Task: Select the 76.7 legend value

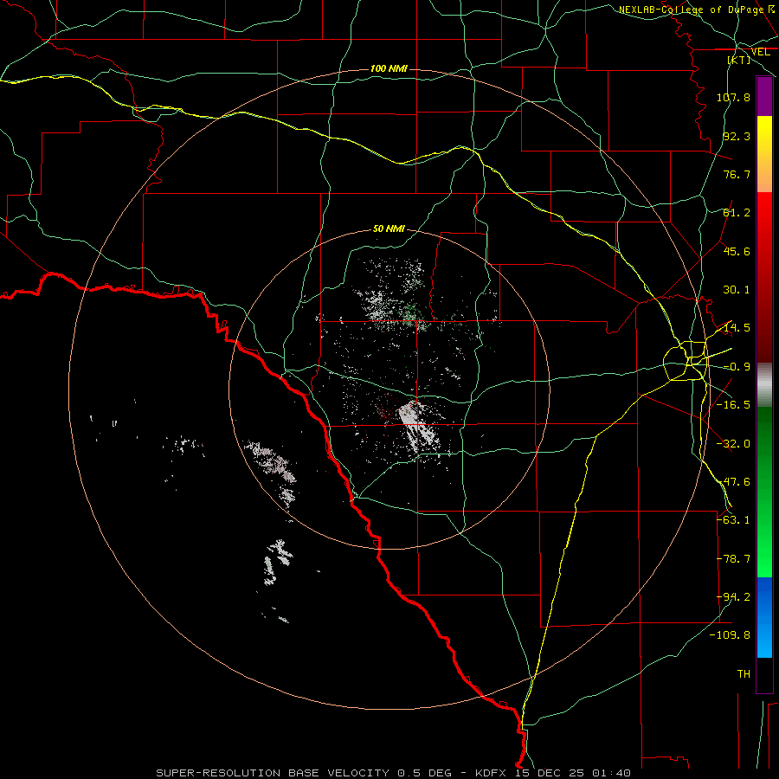Action: click(x=737, y=174)
